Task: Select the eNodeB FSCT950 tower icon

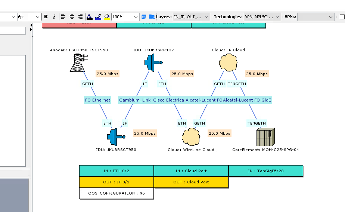Action: pyautogui.click(x=78, y=62)
